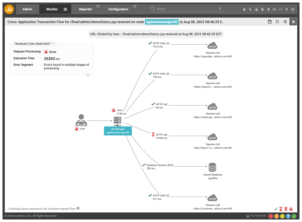The image size is (302, 222).
Task: Click the download icon in header
Action: [x=269, y=9]
